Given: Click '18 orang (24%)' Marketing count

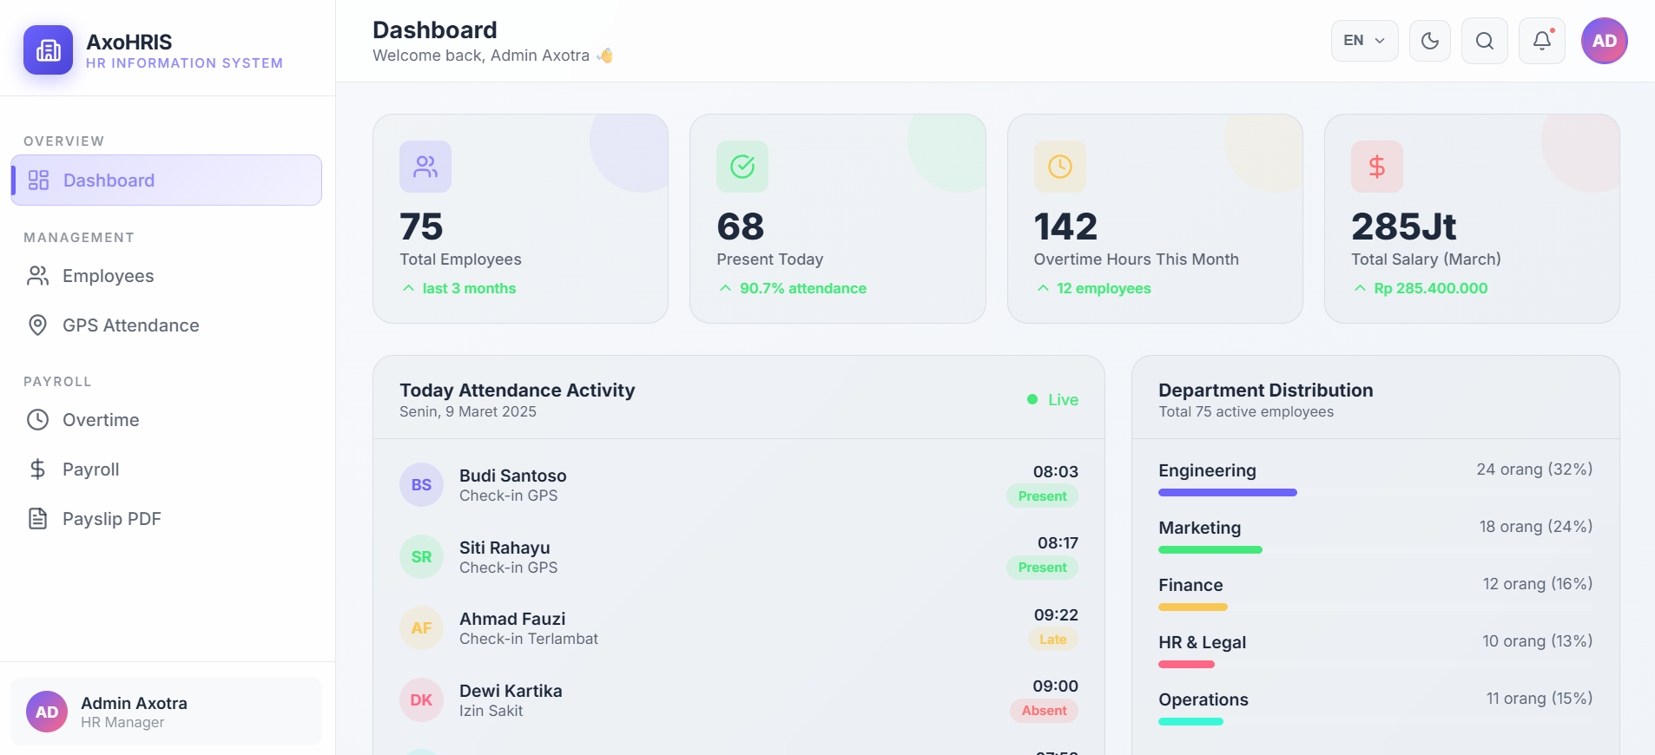Looking at the screenshot, I should point(1536,527).
